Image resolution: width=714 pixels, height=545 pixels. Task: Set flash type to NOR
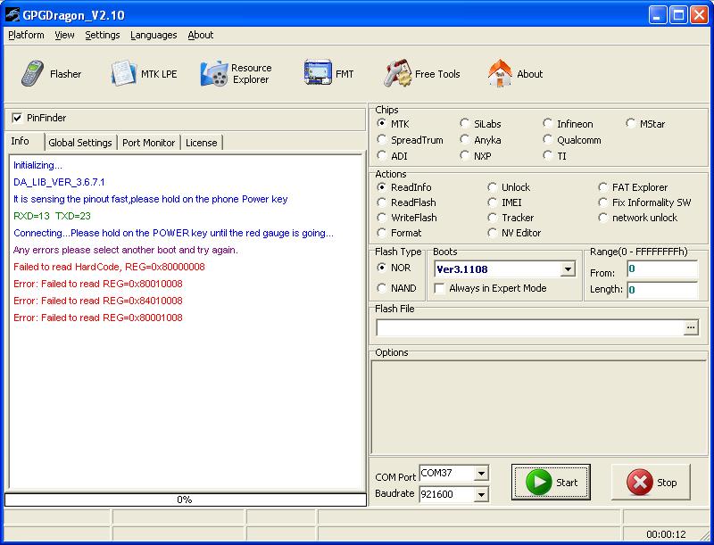tap(382, 268)
